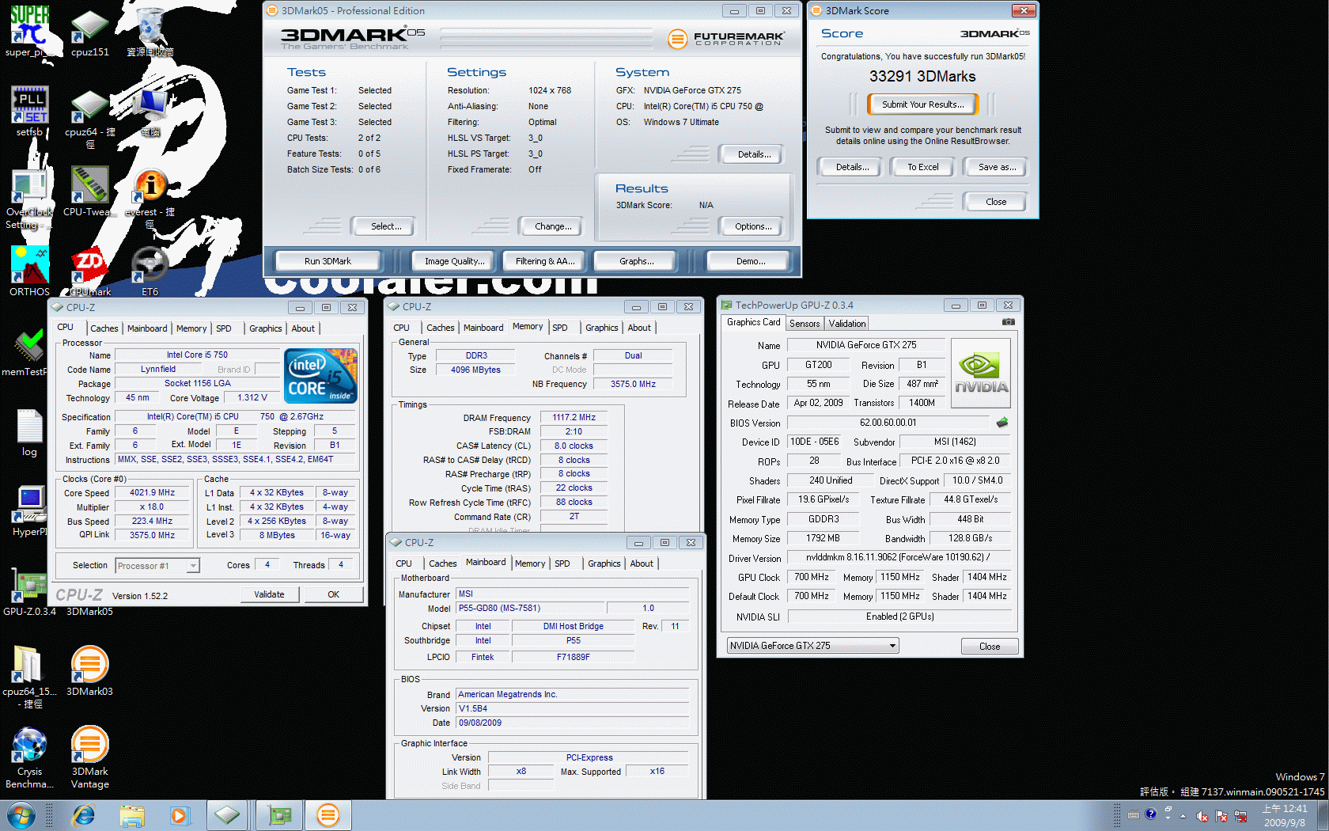Open GPU-Z graphics card selector dropdown
This screenshot has width=1329, height=831.
(812, 646)
